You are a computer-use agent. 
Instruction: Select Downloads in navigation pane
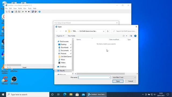pyautogui.click(x=64, y=47)
